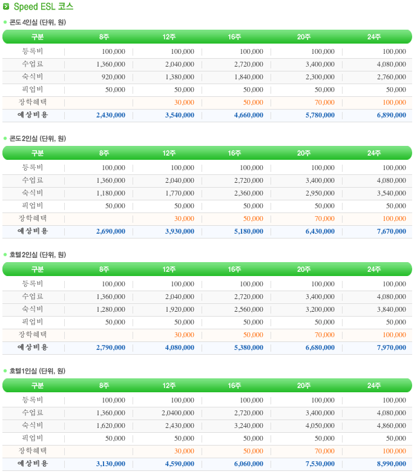
Task: Click 4,860,000 in 호텔 1인실 숙식비 row
Action: (392, 426)
